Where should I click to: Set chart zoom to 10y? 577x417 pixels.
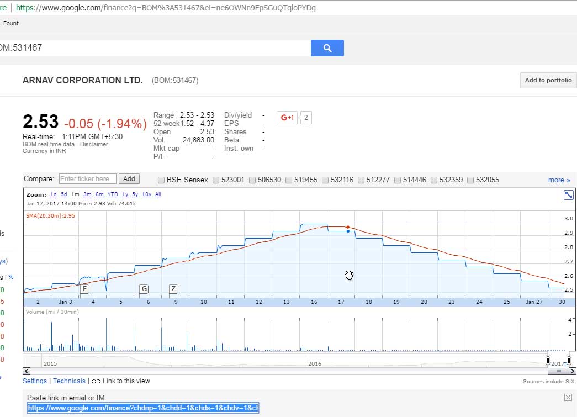click(x=146, y=194)
